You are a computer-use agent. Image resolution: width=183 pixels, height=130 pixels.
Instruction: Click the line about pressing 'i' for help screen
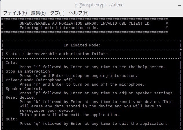click(x=93, y=67)
